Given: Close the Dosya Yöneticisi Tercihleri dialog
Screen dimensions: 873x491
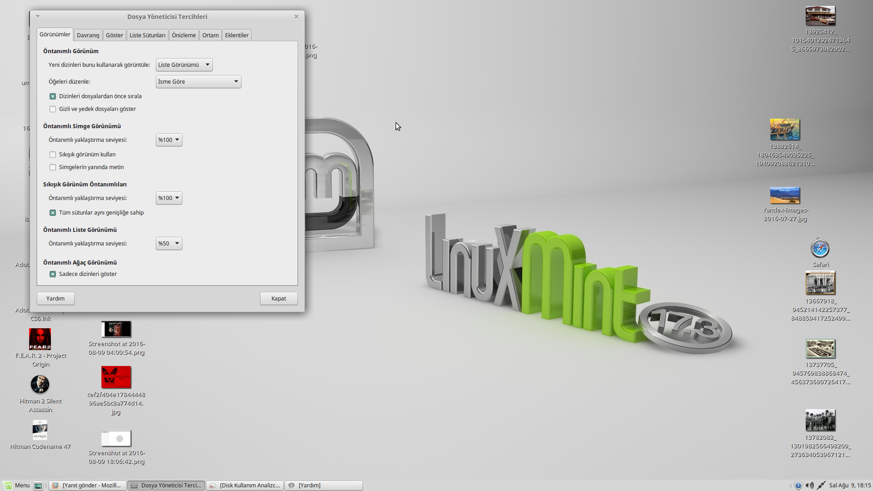Looking at the screenshot, I should tap(296, 16).
